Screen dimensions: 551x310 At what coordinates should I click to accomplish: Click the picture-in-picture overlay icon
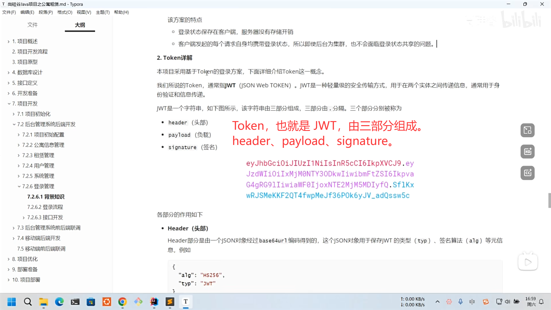click(527, 130)
